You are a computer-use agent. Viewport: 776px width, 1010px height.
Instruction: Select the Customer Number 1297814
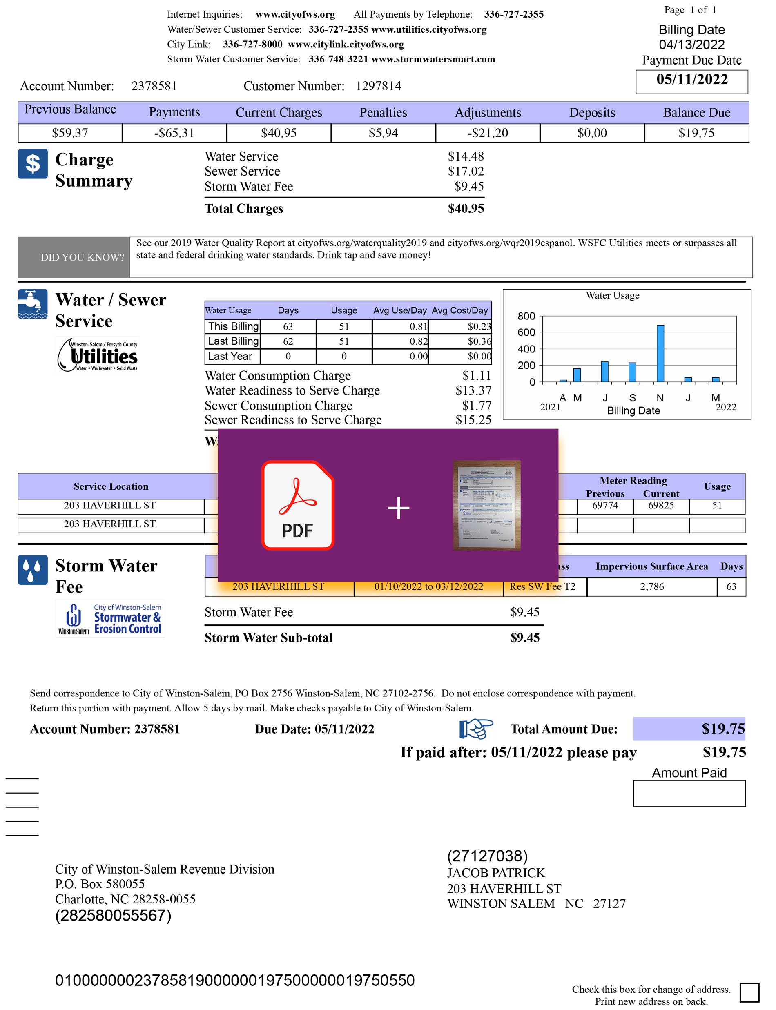point(378,86)
